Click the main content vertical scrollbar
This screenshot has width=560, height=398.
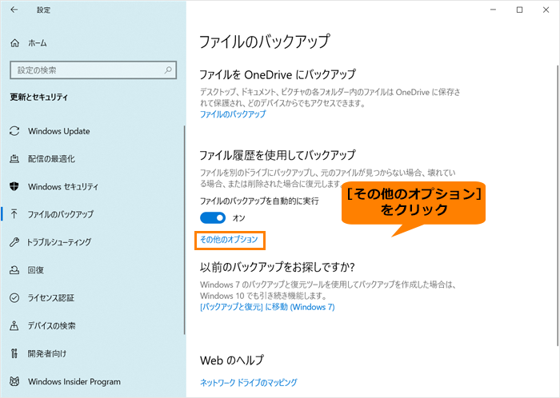(x=558, y=205)
